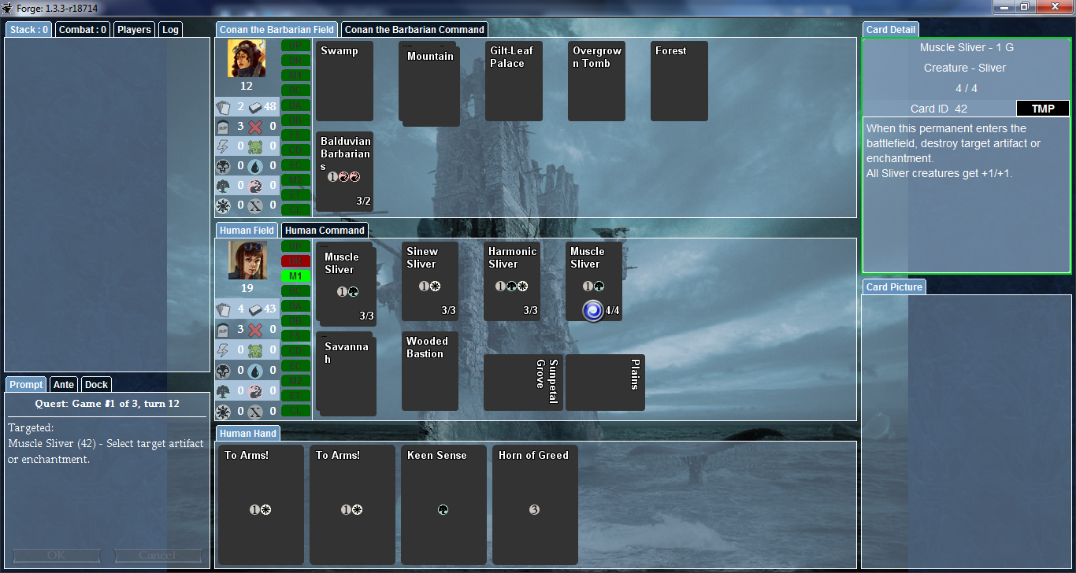1076x573 pixels.
Task: Toggle Conan's DA phase stop indicator
Action: 295,105
